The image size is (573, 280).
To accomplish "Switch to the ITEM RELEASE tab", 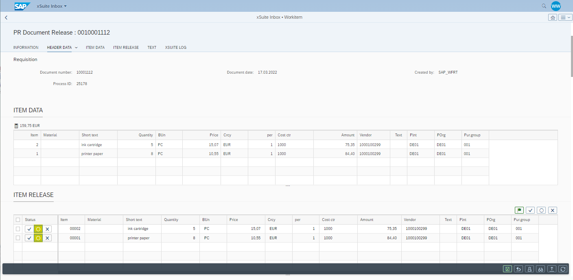I will click(126, 48).
